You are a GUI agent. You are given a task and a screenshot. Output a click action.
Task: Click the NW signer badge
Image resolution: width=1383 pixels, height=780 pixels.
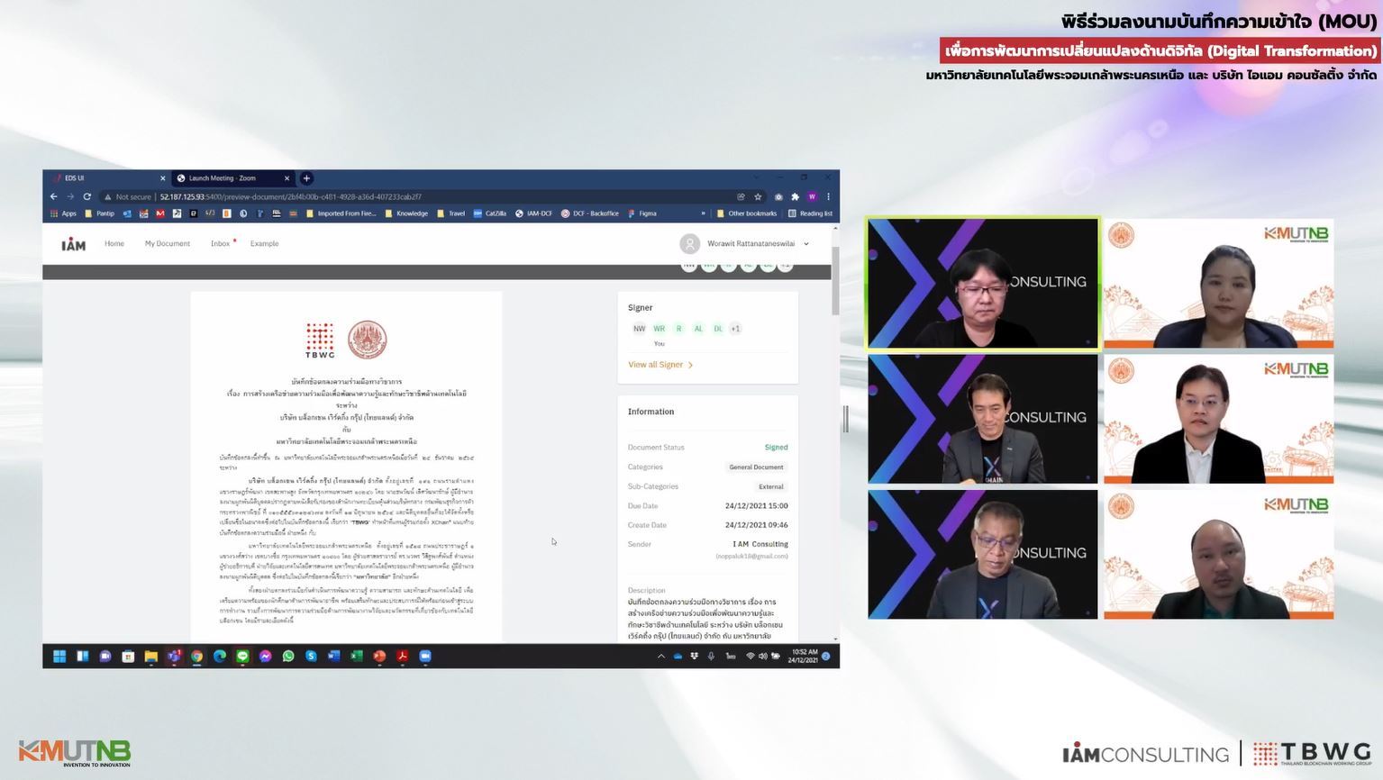click(x=639, y=329)
